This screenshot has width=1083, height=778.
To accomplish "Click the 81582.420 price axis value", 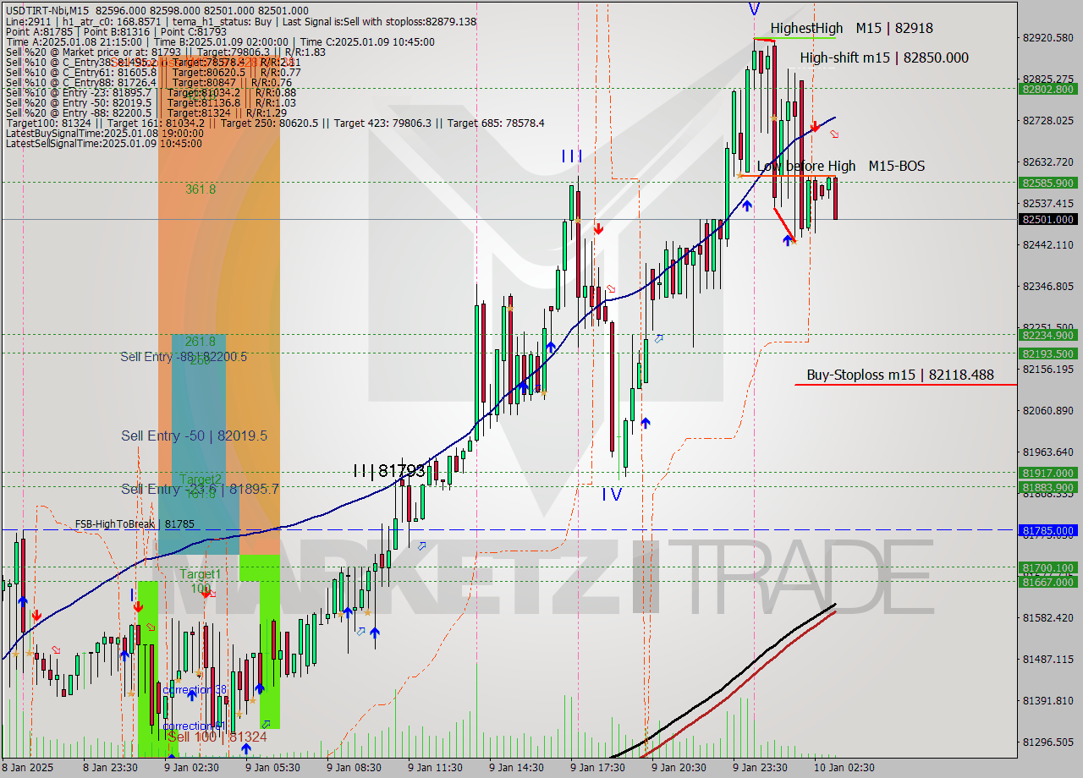I will tap(1049, 617).
